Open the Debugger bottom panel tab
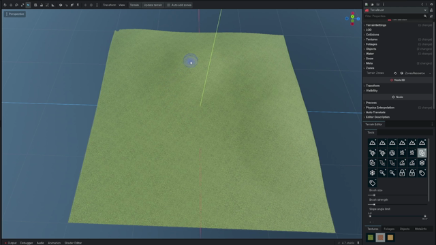The height and width of the screenshot is (245, 436). 27,243
